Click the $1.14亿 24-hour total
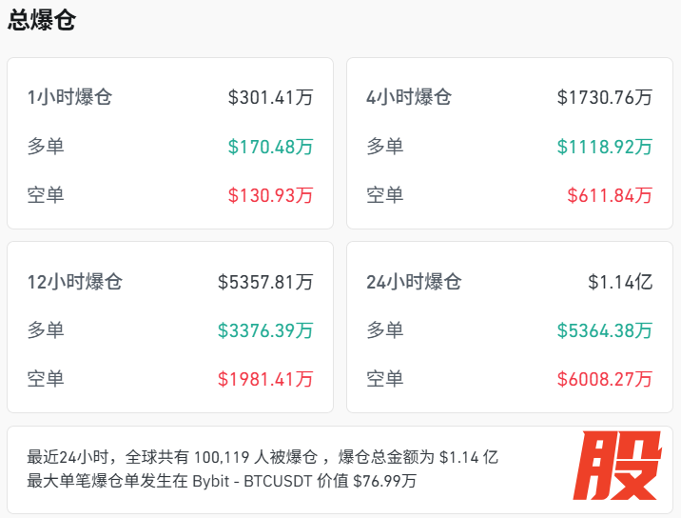 (620, 282)
